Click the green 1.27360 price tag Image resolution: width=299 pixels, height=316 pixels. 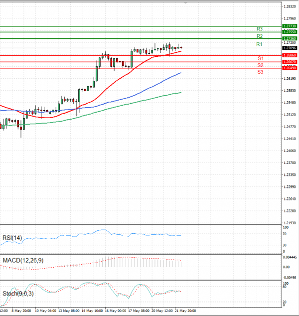(290, 38)
